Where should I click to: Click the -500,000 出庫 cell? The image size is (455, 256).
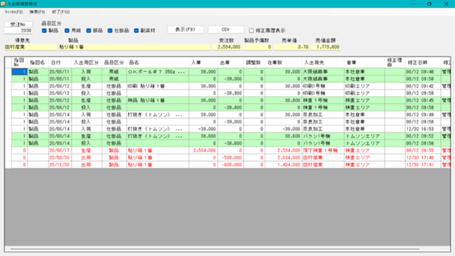click(x=230, y=158)
